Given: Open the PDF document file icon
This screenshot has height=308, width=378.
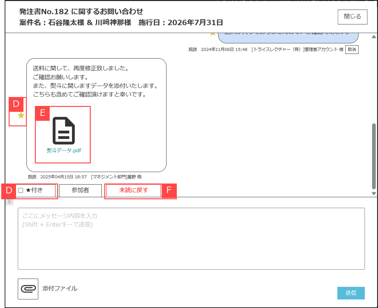Looking at the screenshot, I should pos(64,131).
